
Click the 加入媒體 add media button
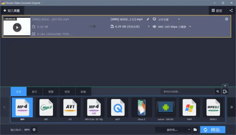pos(12,11)
